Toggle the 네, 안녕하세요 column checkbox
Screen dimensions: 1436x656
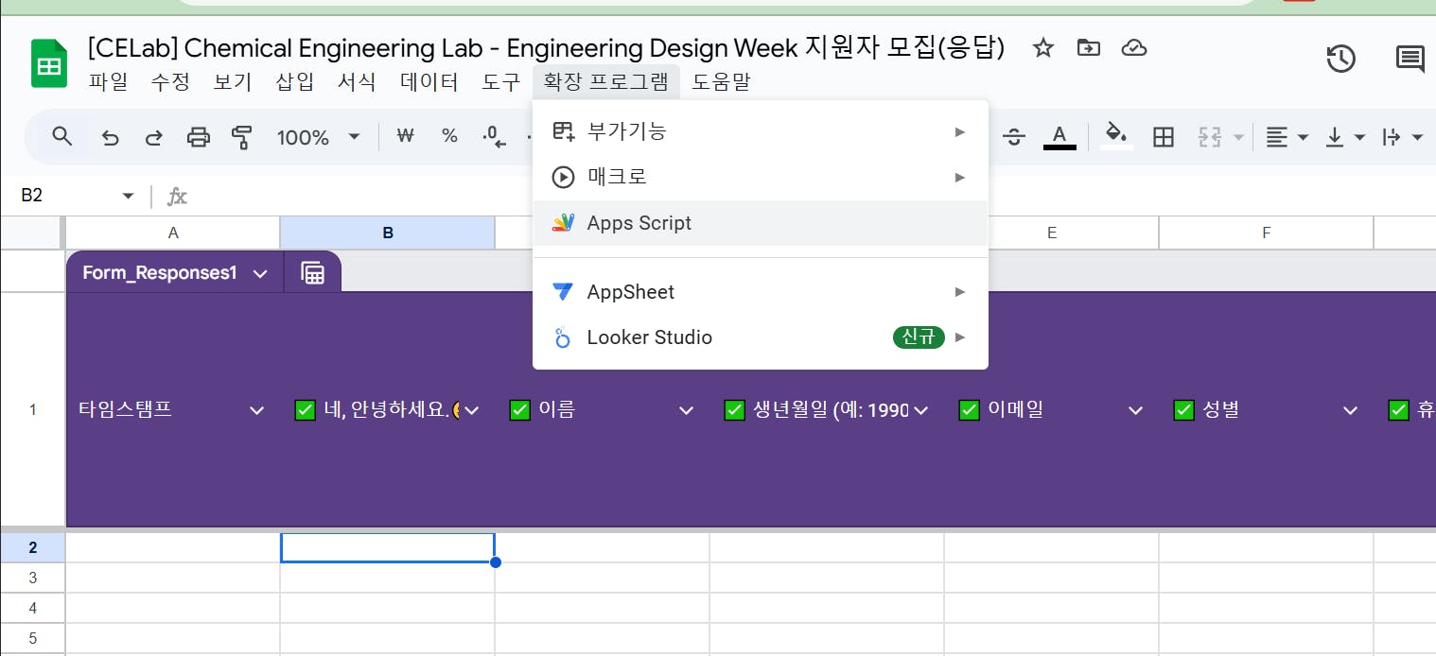coord(305,410)
